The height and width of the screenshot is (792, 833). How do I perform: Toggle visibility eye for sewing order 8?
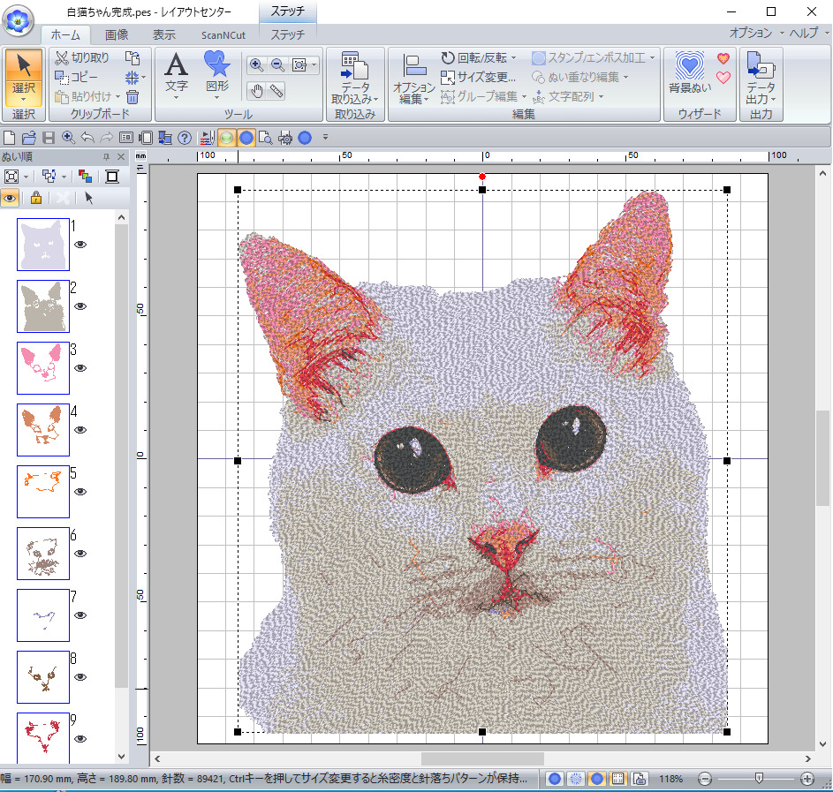click(80, 677)
